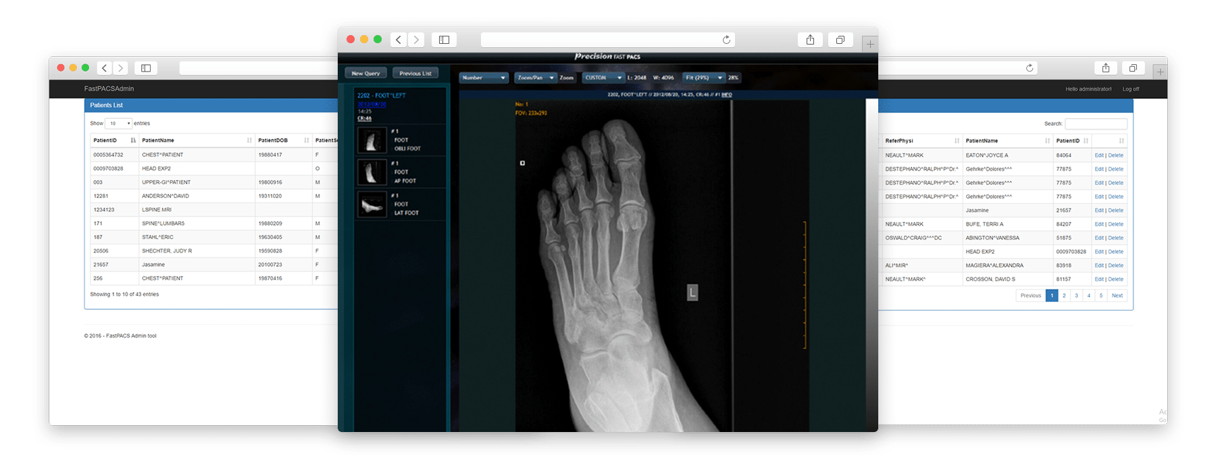Show all tabs in the right admin window
The height and width of the screenshot is (457, 1216).
tap(1133, 68)
